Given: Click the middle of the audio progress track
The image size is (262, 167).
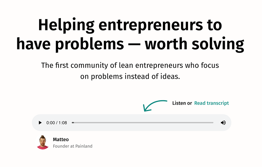Looking at the screenshot, I should coord(143,123).
